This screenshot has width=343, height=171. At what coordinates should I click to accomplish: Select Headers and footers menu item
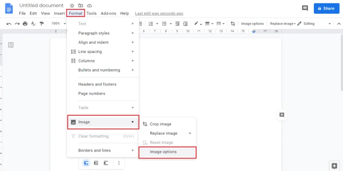(x=103, y=84)
